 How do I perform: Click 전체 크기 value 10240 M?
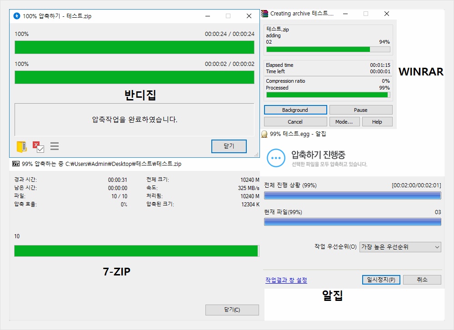250,180
